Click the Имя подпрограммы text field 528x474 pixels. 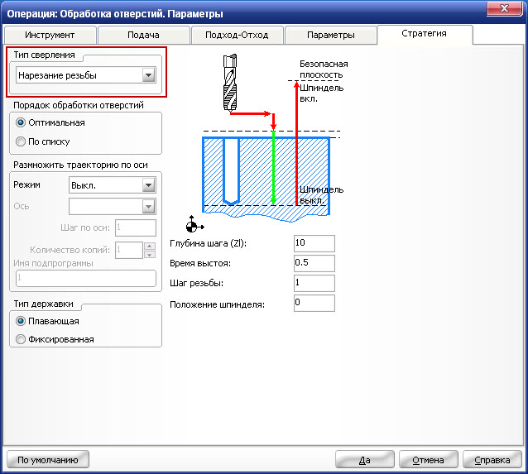click(x=86, y=279)
